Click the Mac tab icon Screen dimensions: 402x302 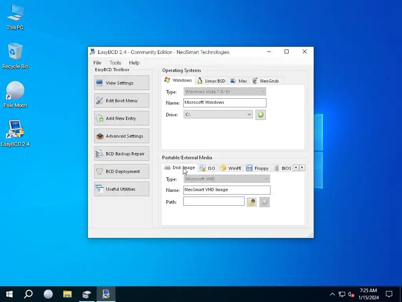233,81
